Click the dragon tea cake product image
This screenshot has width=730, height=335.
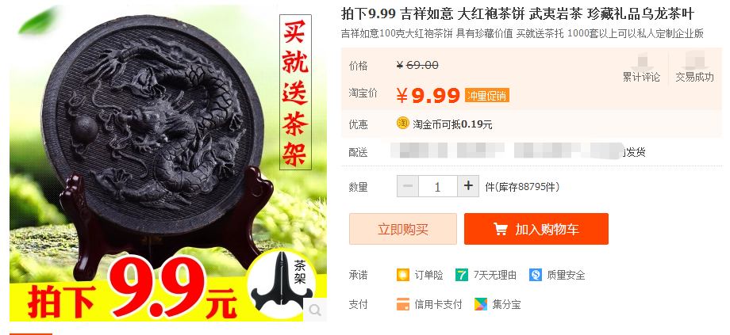168,162
